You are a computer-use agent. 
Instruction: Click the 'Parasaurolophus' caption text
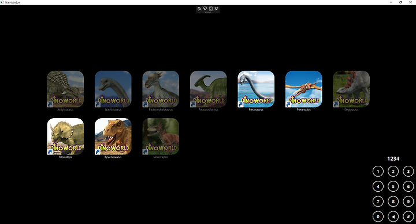(x=208, y=109)
